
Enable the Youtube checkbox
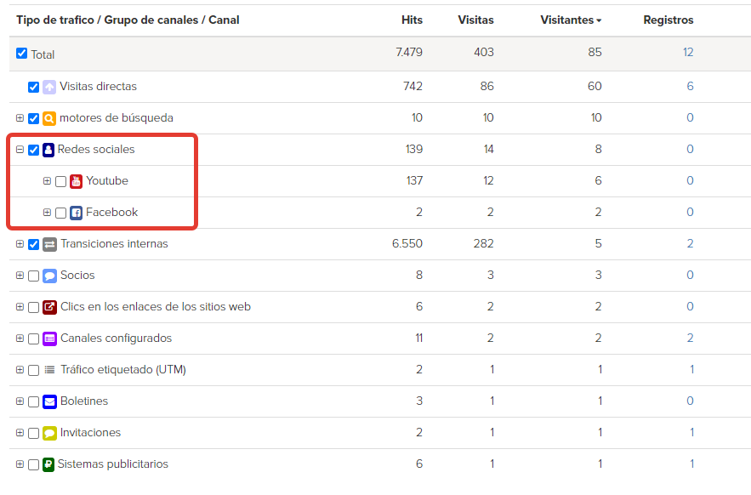(61, 182)
